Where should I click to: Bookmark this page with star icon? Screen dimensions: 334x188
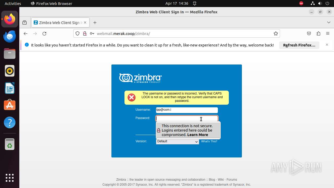click(x=276, y=33)
